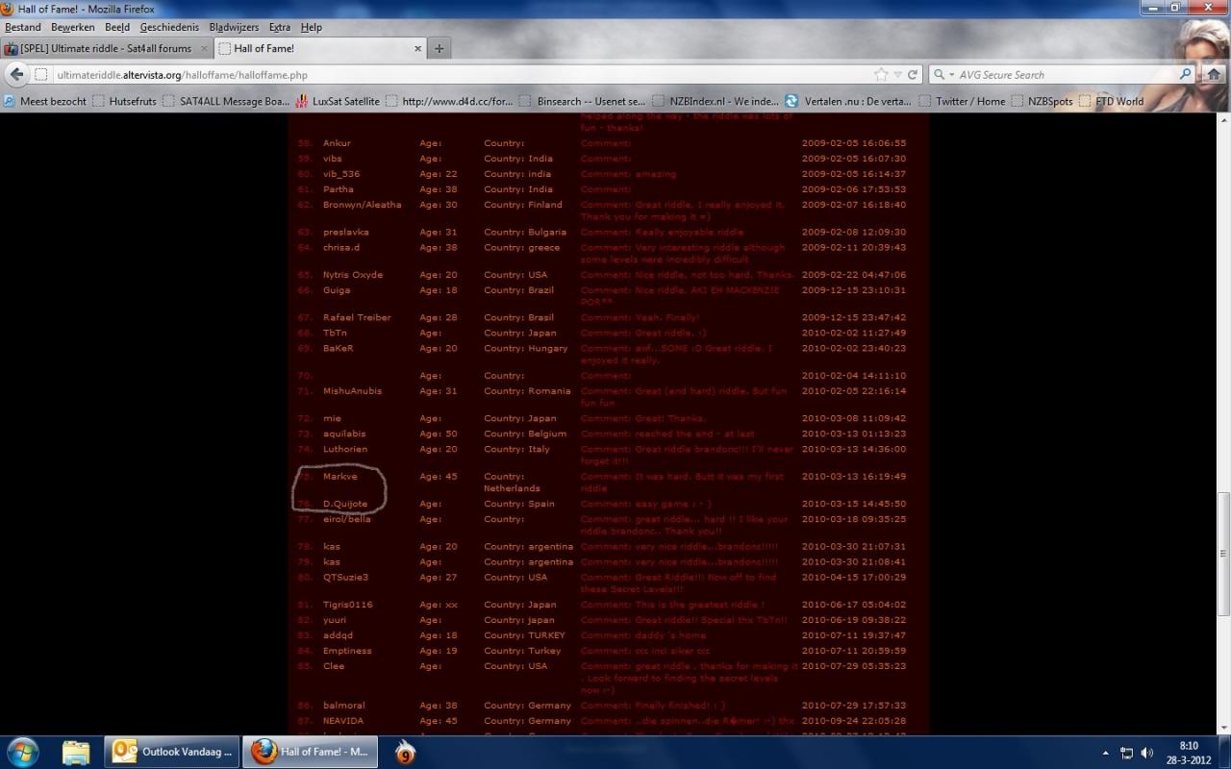The image size is (1231, 769).
Task: Open the Bewerken menu
Action: pyautogui.click(x=73, y=27)
